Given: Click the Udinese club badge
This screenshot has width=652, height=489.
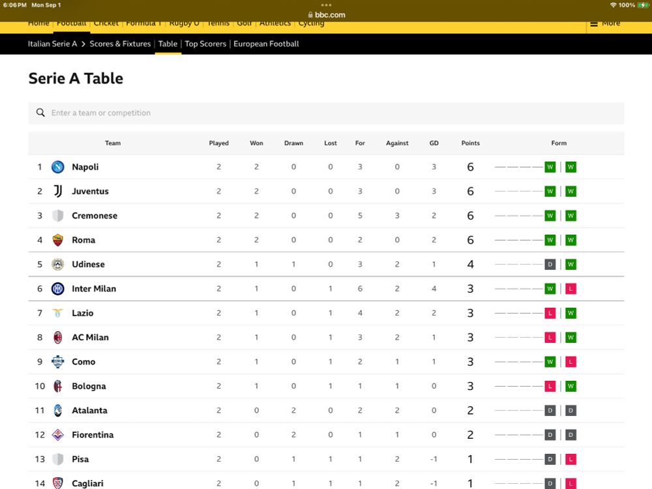Looking at the screenshot, I should [x=58, y=265].
